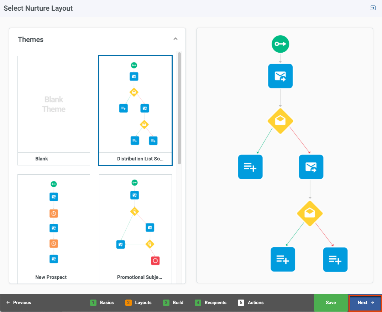Select the lower yellow email-opened decision diamond
The height and width of the screenshot is (312, 382).
pyautogui.click(x=310, y=213)
